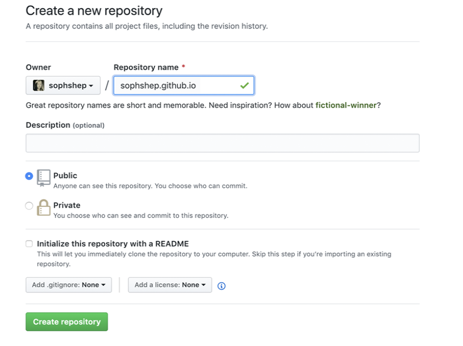This screenshot has height=346, width=463.
Task: Click the Private repository lock icon
Action: click(x=44, y=207)
